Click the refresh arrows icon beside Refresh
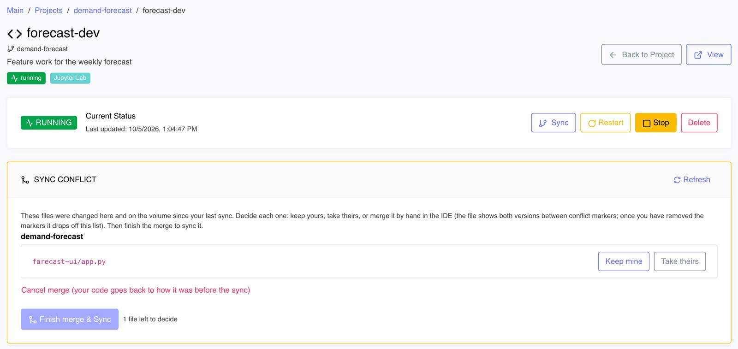Screen dimensions: 738x349 (677, 180)
